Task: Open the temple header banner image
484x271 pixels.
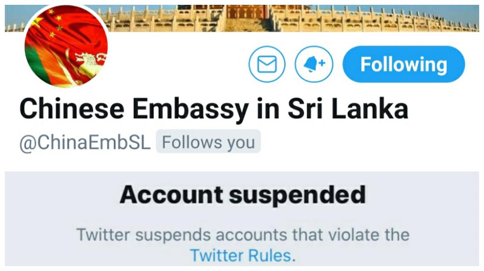Action: click(x=242, y=18)
